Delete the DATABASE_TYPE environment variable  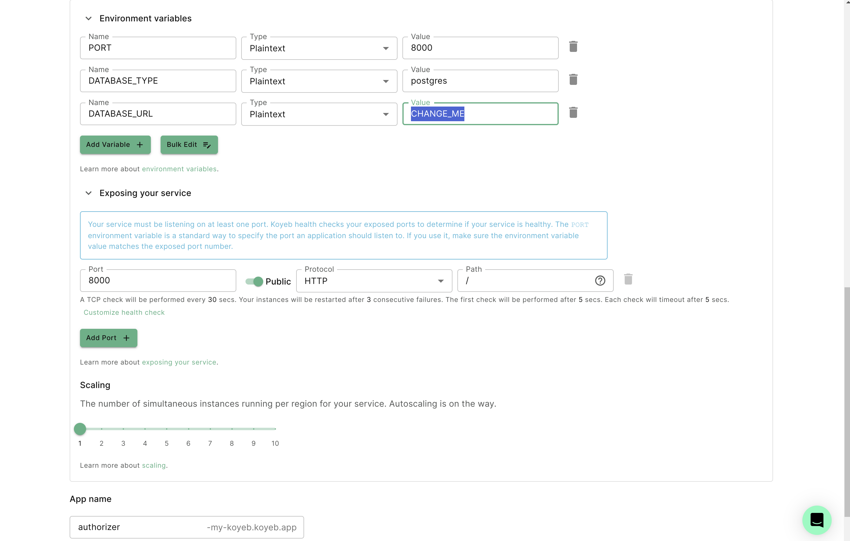pos(573,79)
